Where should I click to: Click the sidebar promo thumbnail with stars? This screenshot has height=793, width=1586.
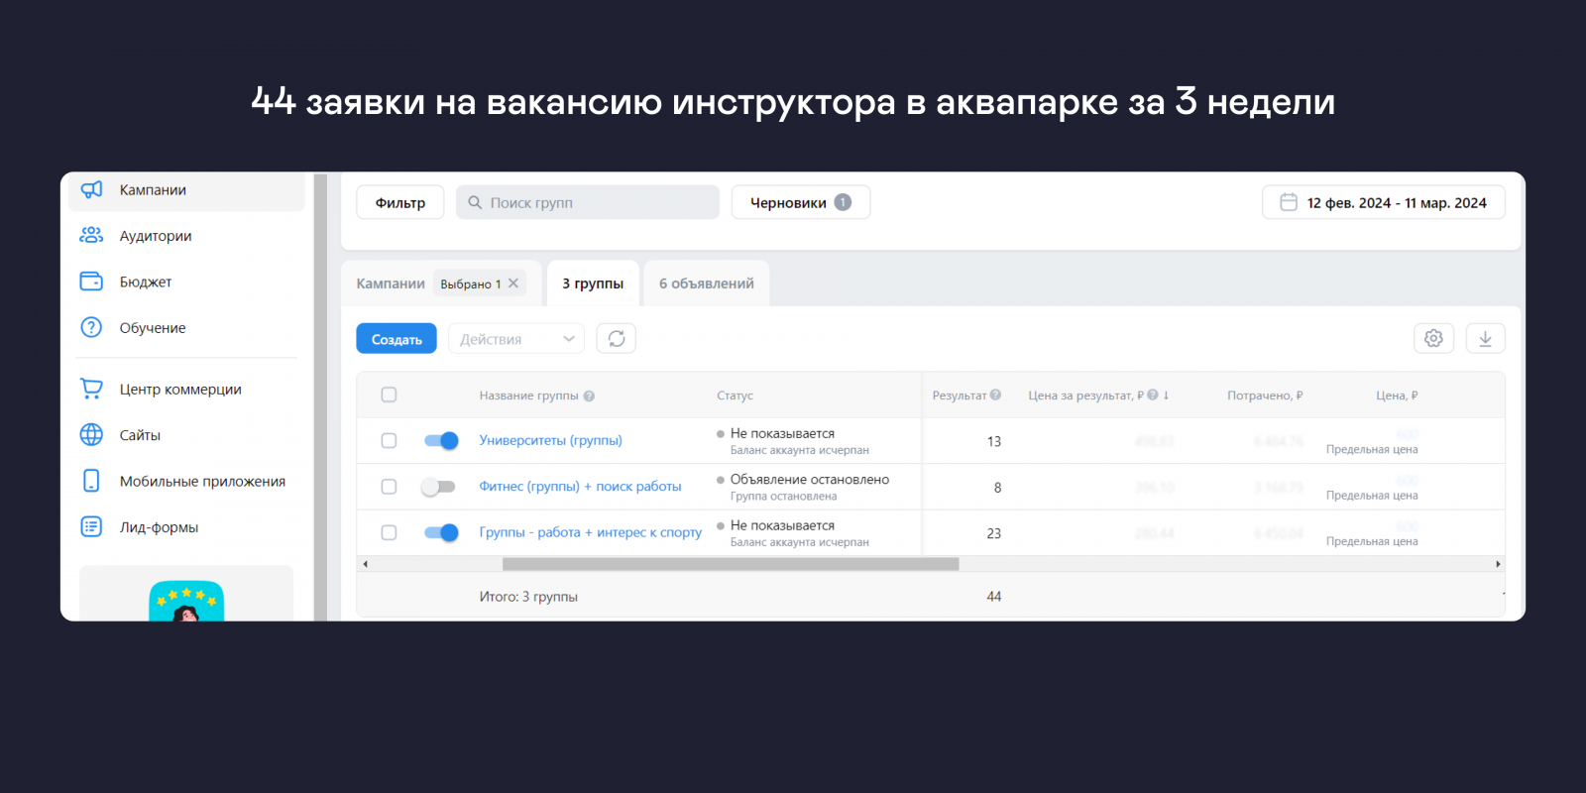pyautogui.click(x=186, y=601)
